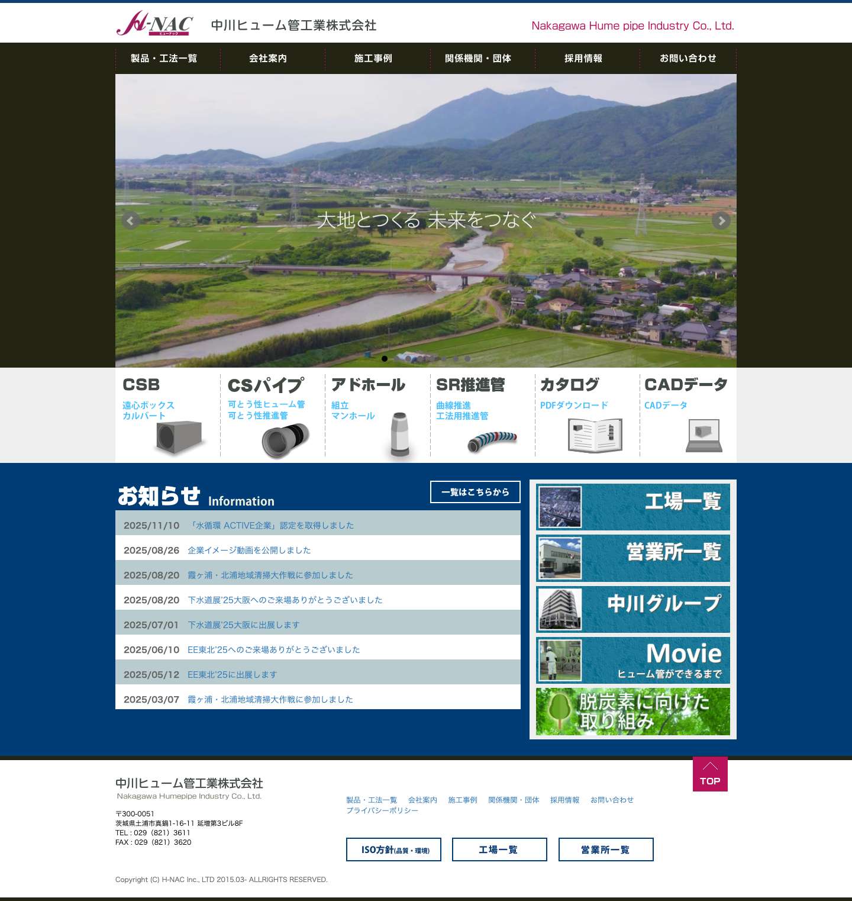This screenshot has width=852, height=901.
Task: Open the 工場一覧 factory list banner
Action: [632, 506]
